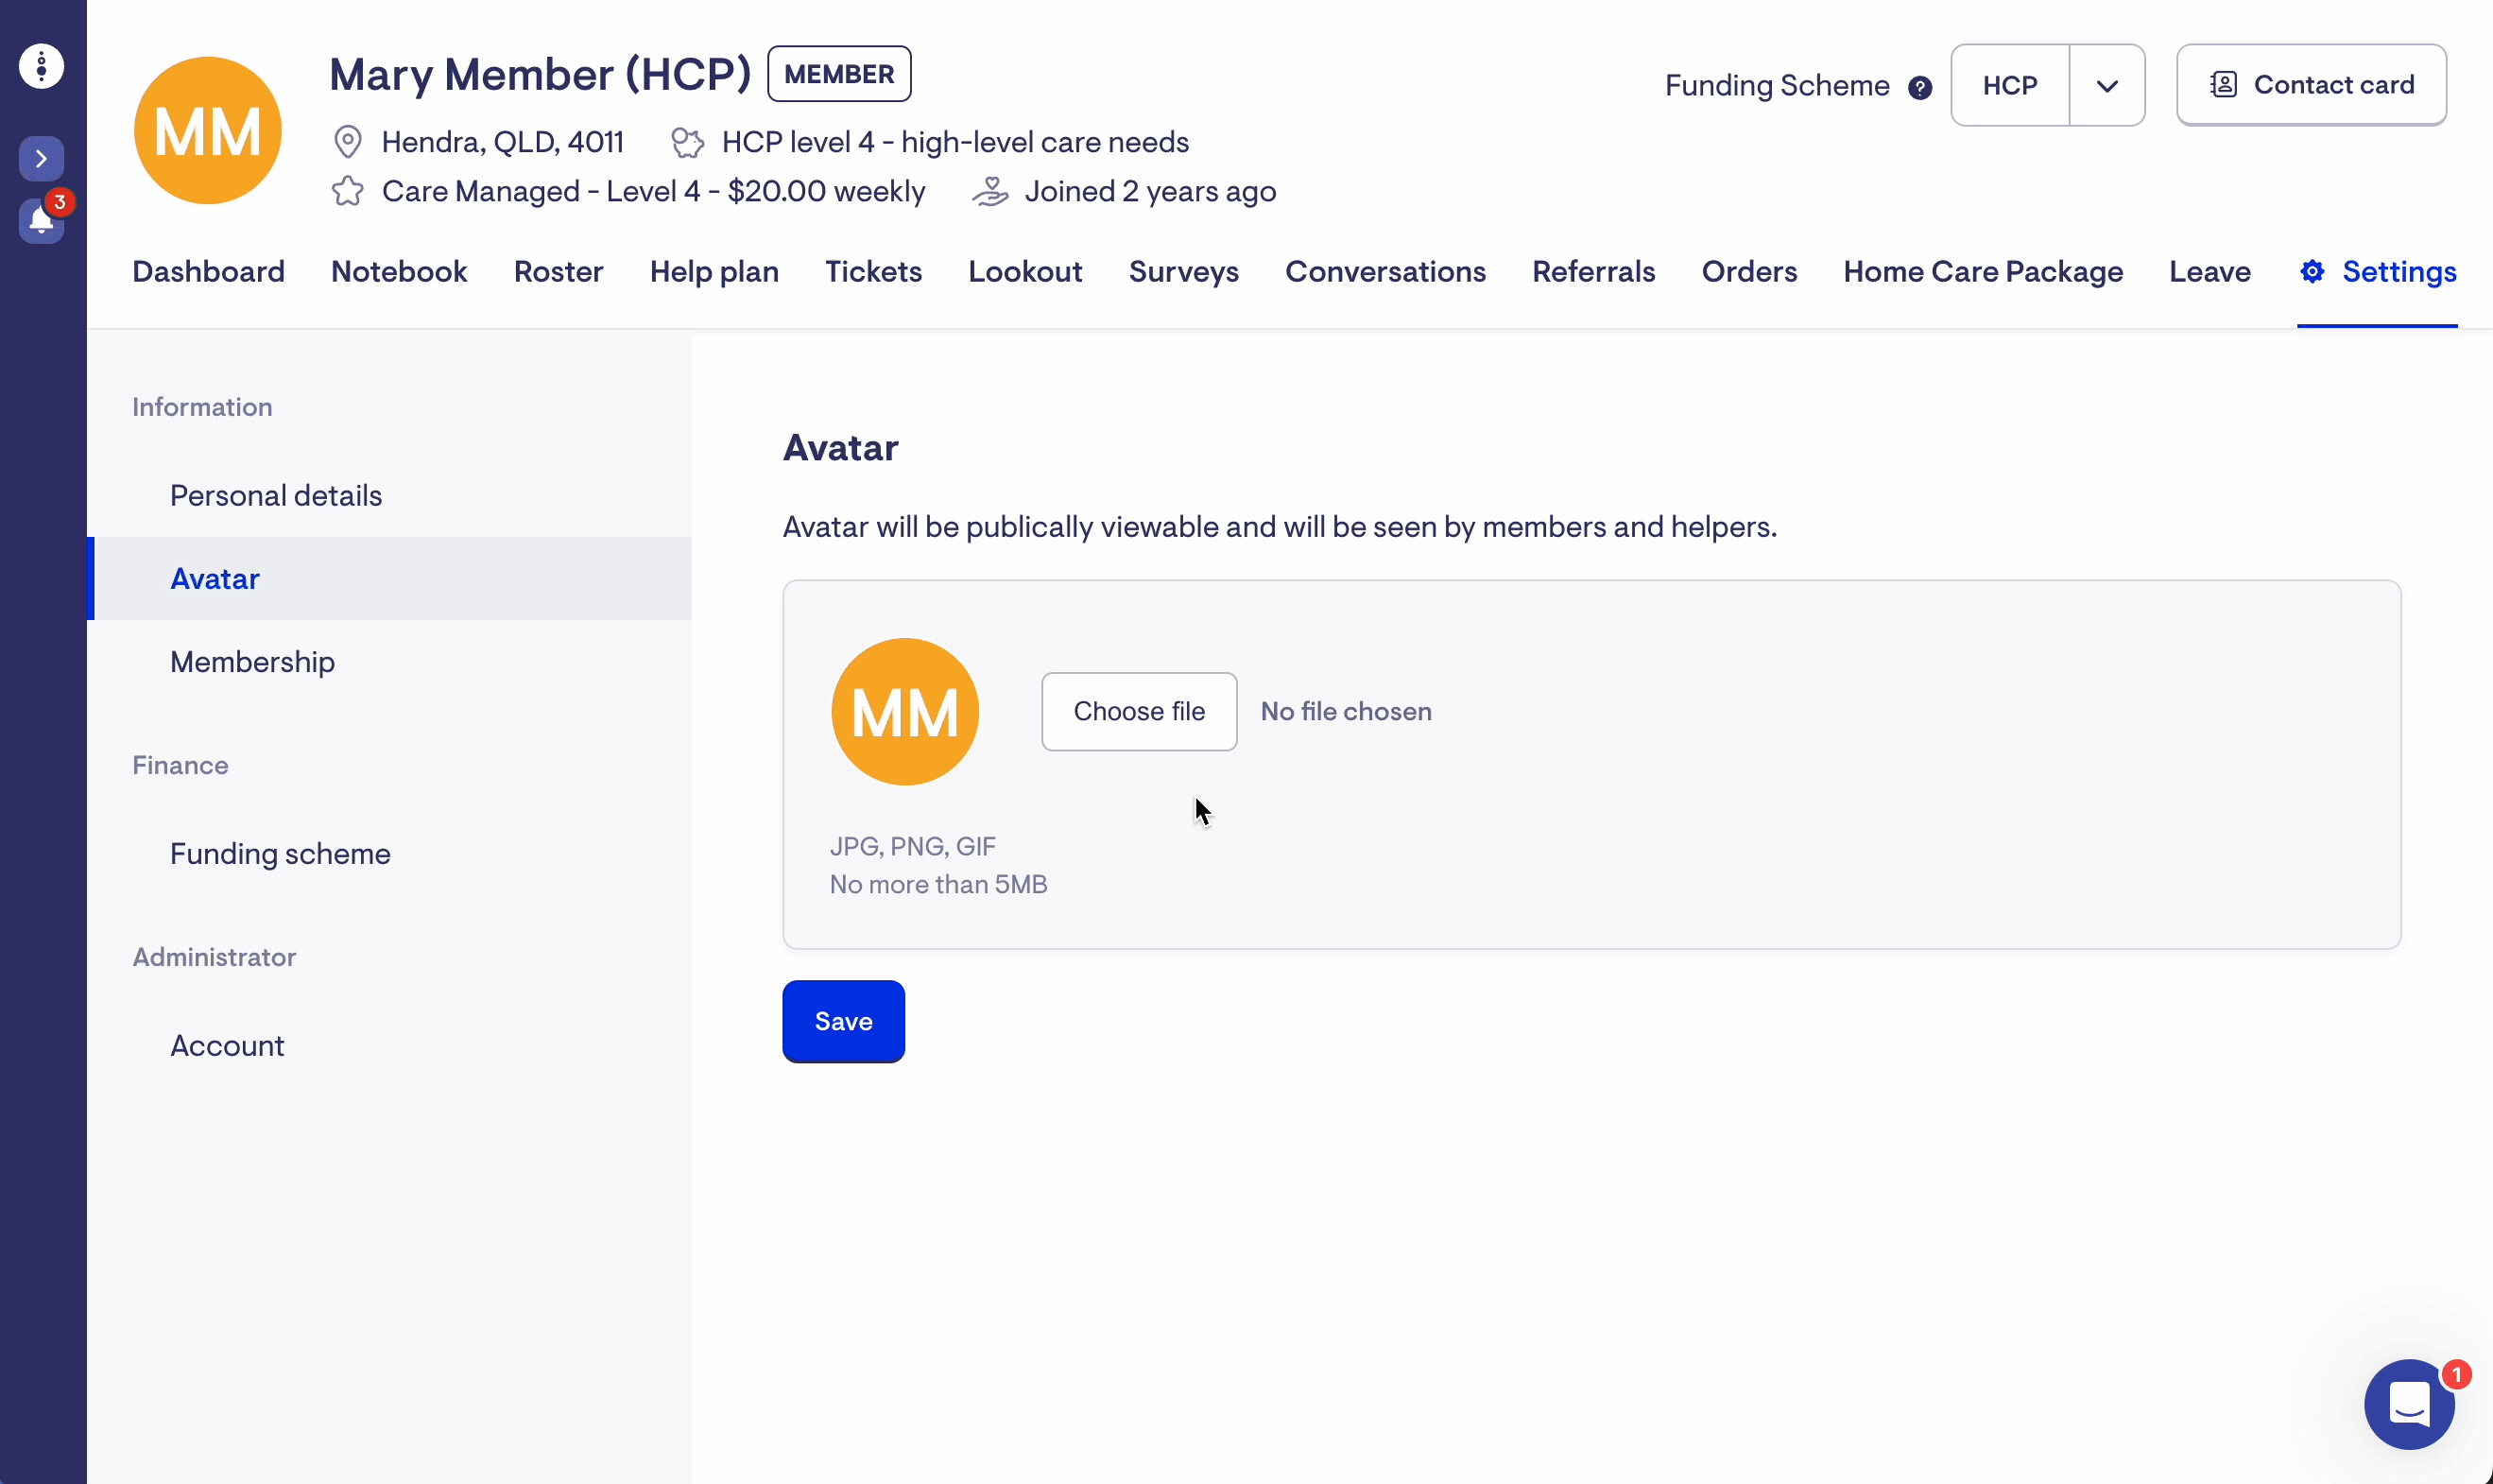2493x1484 pixels.
Task: Click the 'Joined 2 years ago' text
Action: (x=1149, y=191)
